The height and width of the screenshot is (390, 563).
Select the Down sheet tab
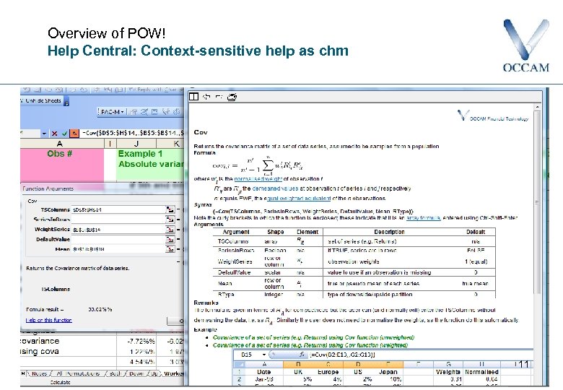pos(136,373)
